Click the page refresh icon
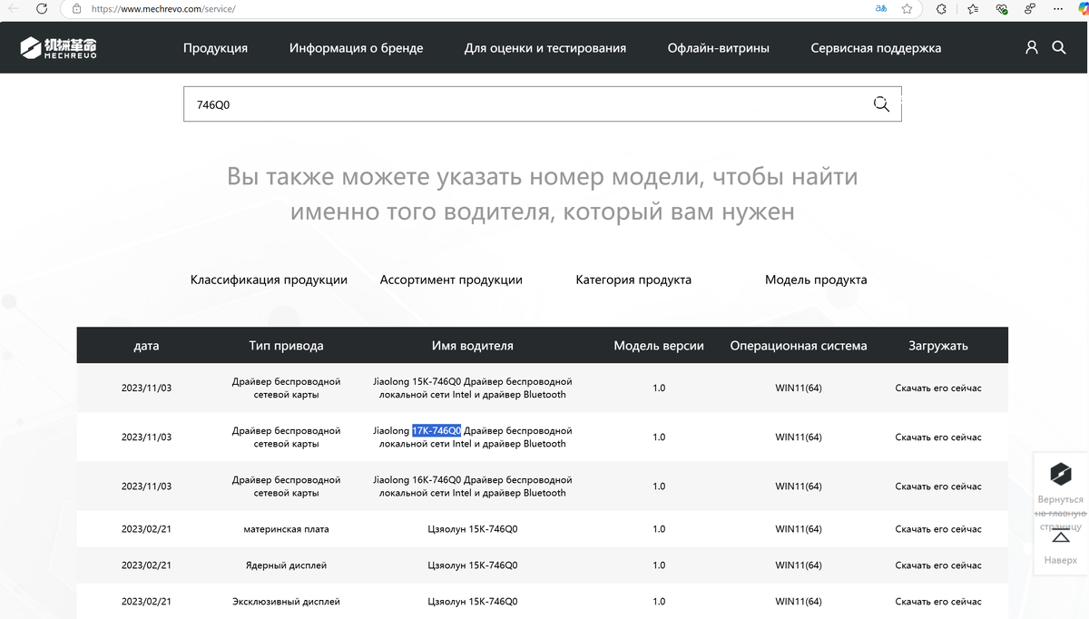This screenshot has width=1089, height=619. 40,10
